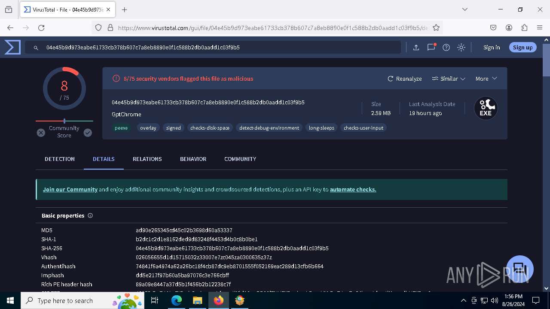Open the Windows Start menu

[10, 300]
